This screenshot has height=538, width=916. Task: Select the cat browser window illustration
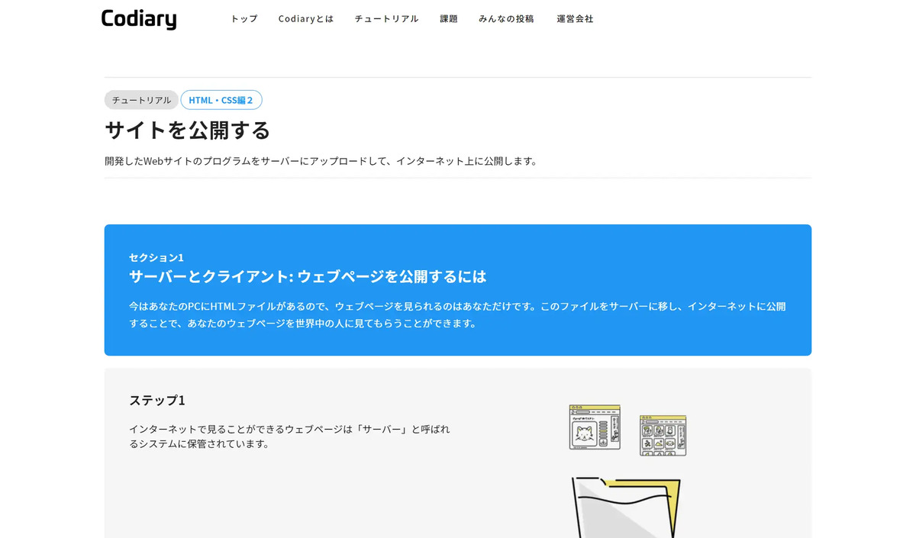coord(595,427)
